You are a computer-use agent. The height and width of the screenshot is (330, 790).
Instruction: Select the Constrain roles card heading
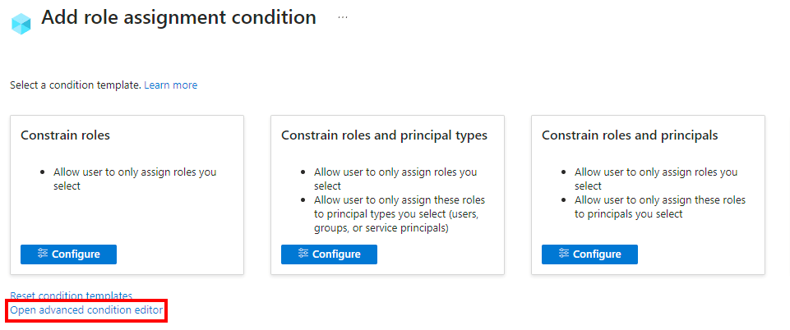(x=65, y=135)
